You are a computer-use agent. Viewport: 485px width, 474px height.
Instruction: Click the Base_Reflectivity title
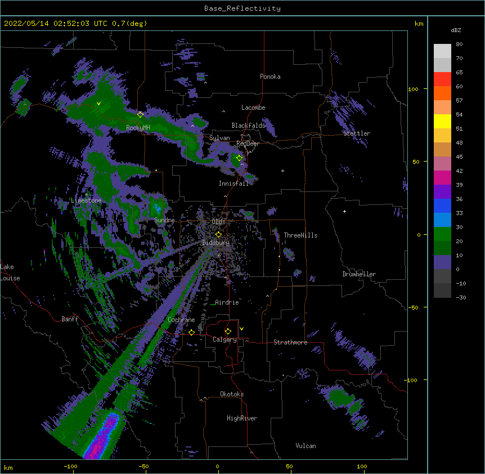242,8
